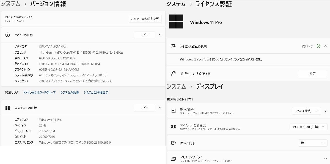Screen dimensions: 330x164
Task: Click the license status icon in ライセンス認証の状態
Action: coord(173,46)
